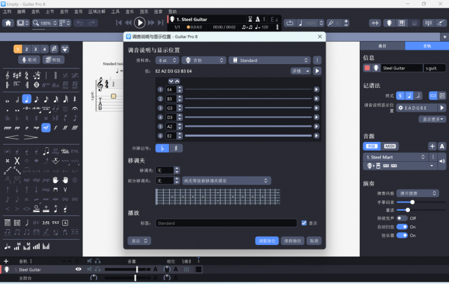Select the dead note X symbol
Screen dimensions: 449x284
click(x=17, y=161)
